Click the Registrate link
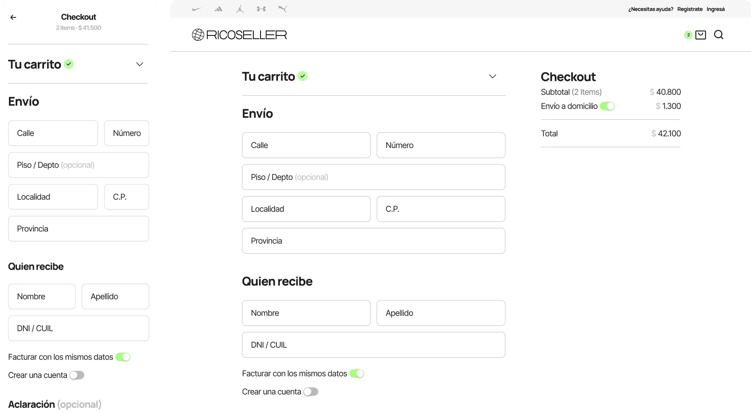 [x=690, y=9]
